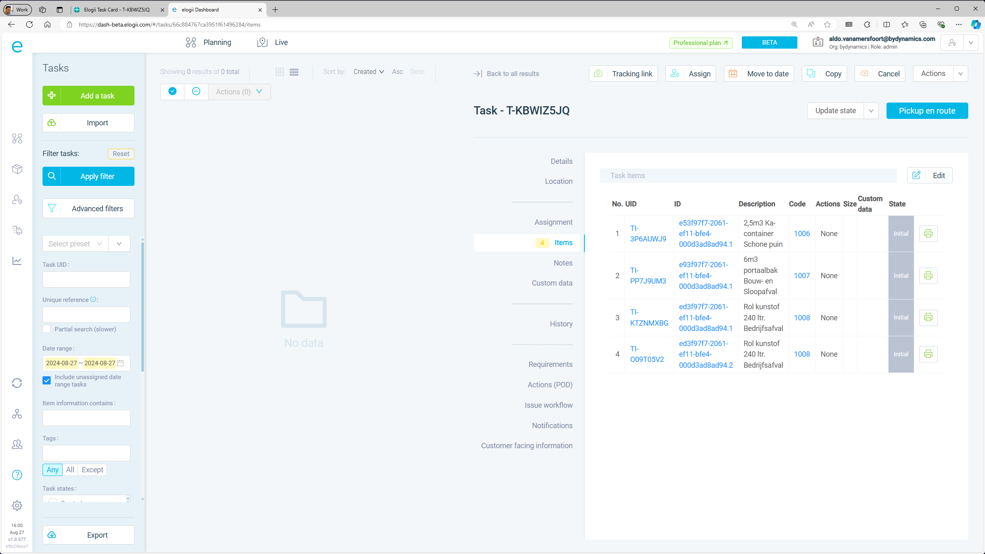Open item code link 1007
Screen dimensions: 985x554
[801, 276]
